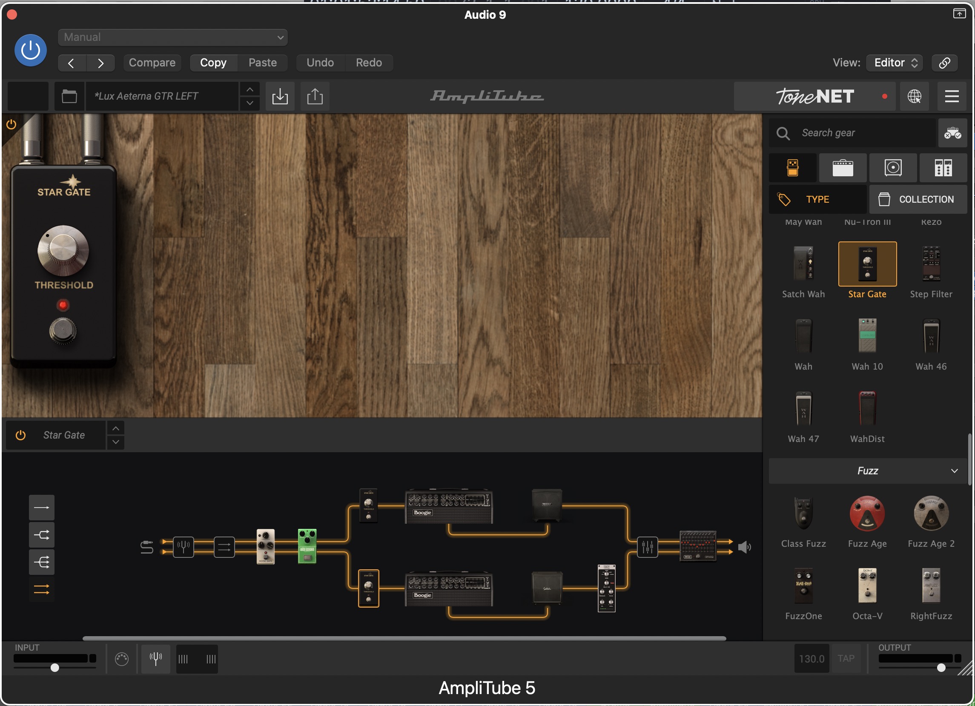Pick the Wah 47 pedal
Image resolution: width=975 pixels, height=706 pixels.
[x=803, y=408]
